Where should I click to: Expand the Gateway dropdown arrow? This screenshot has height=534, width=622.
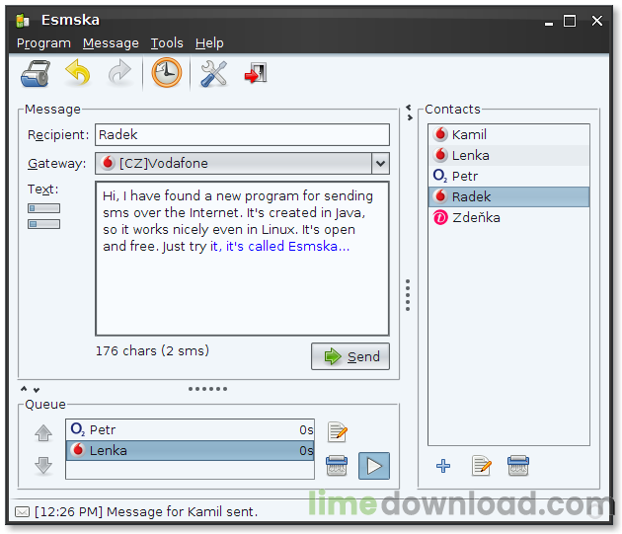380,164
